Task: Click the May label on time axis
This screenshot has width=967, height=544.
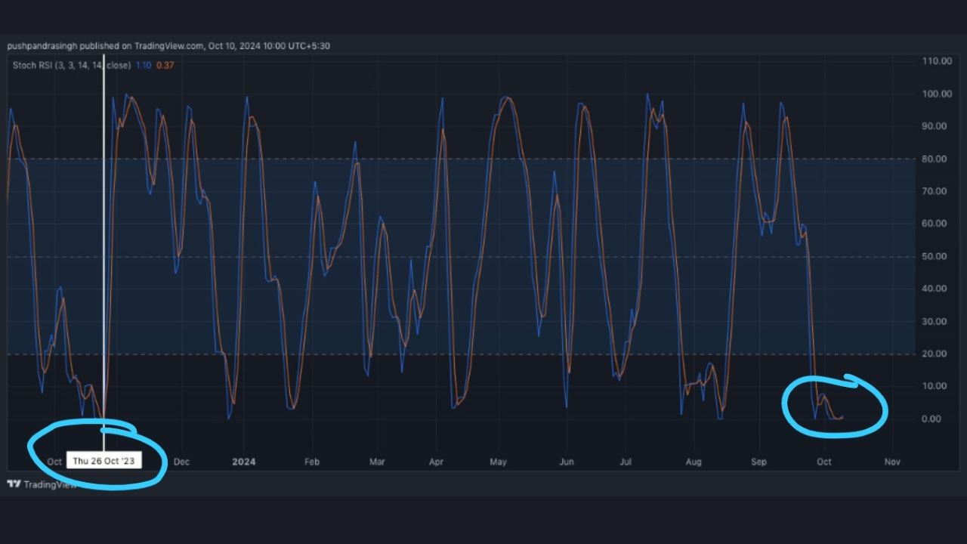Action: [x=498, y=462]
